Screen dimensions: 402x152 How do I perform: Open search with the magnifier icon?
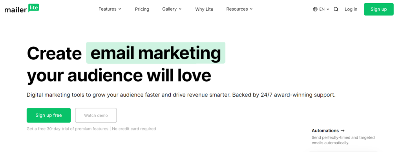336,9
